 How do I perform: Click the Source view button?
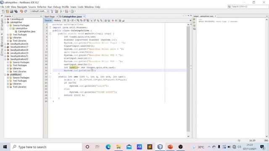(x=48, y=21)
